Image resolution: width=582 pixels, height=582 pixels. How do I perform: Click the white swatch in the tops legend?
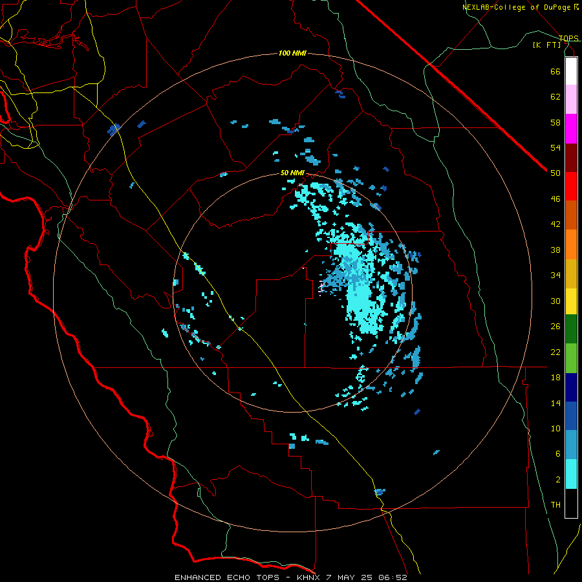pyautogui.click(x=571, y=71)
